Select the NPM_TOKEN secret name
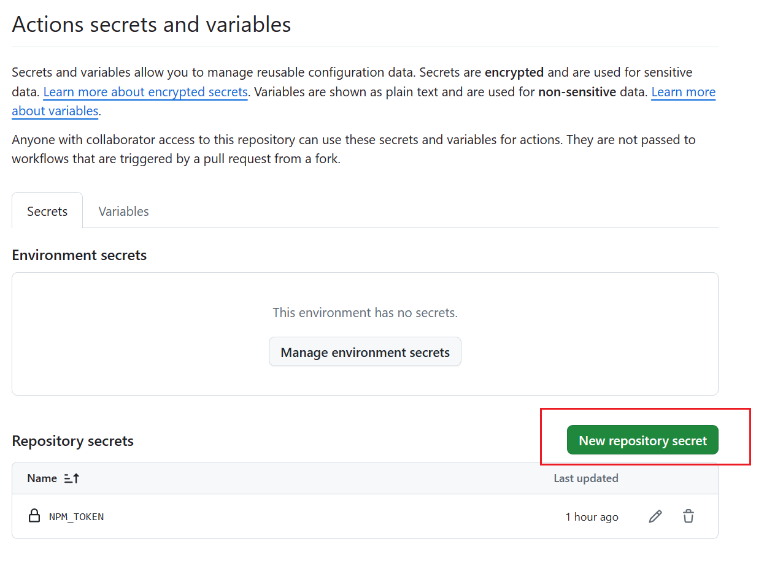Image resolution: width=783 pixels, height=563 pixels. pos(76,516)
